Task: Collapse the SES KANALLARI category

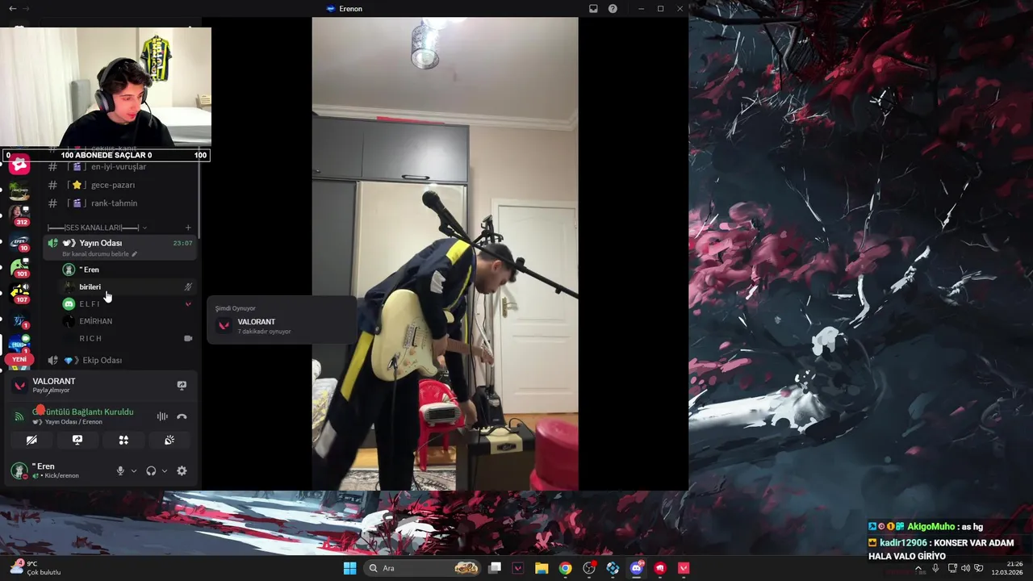Action: [97, 228]
